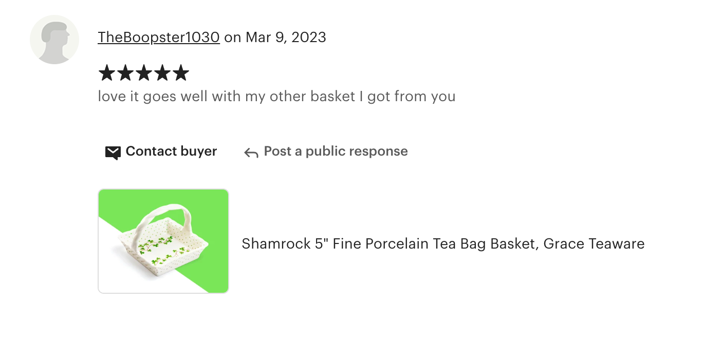Click the reviewer's default avatar icon
The image size is (704, 340).
tap(54, 40)
